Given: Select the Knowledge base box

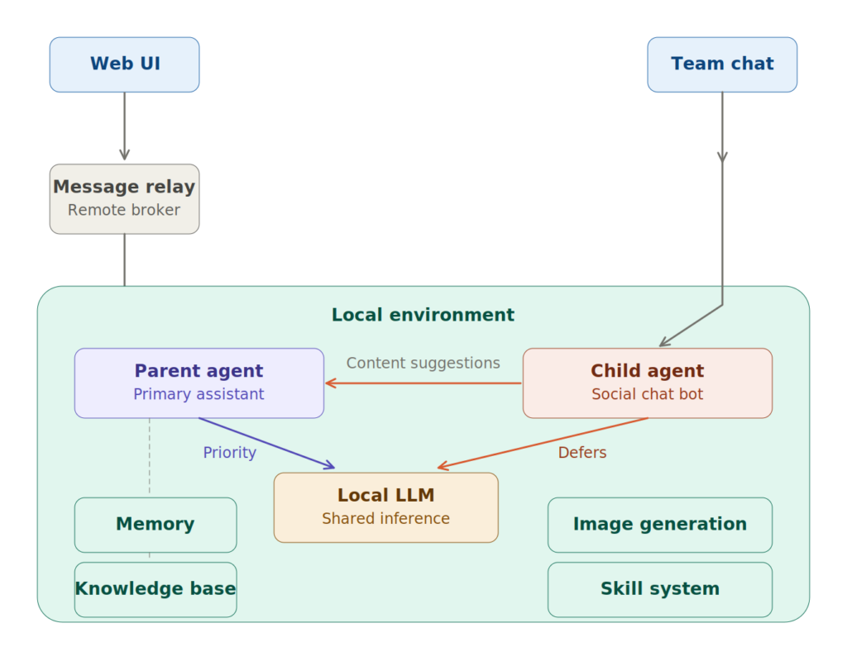Looking at the screenshot, I should [x=156, y=589].
